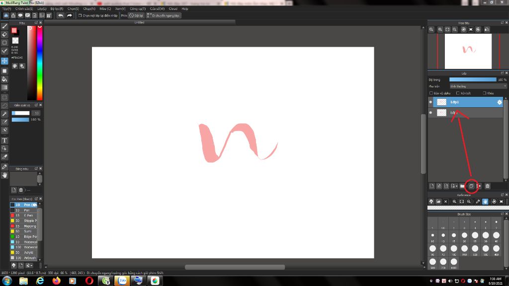The width and height of the screenshot is (509, 286).
Task: Toggle visibility of Lớp1 layer
Action: pos(431,102)
